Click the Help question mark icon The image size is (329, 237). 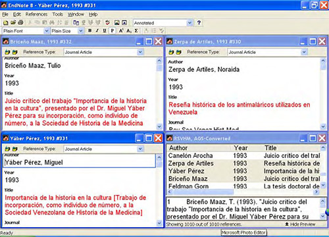[199, 22]
